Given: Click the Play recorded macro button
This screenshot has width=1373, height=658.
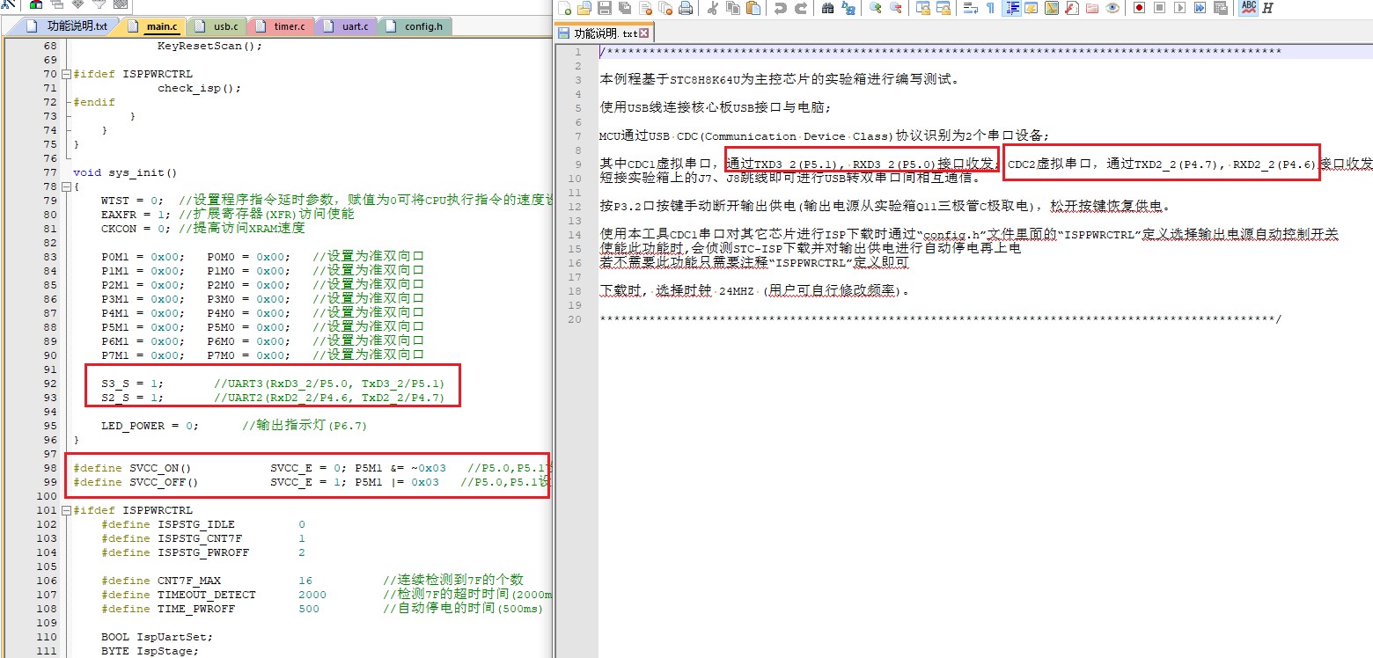Looking at the screenshot, I should click(x=1179, y=9).
